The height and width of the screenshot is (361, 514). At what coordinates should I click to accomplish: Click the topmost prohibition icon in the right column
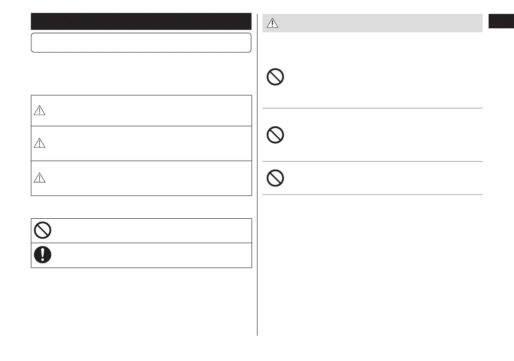275,78
